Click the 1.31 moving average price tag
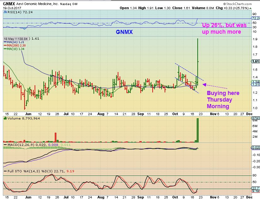The width and height of the screenshot is (260, 200). tap(256, 85)
